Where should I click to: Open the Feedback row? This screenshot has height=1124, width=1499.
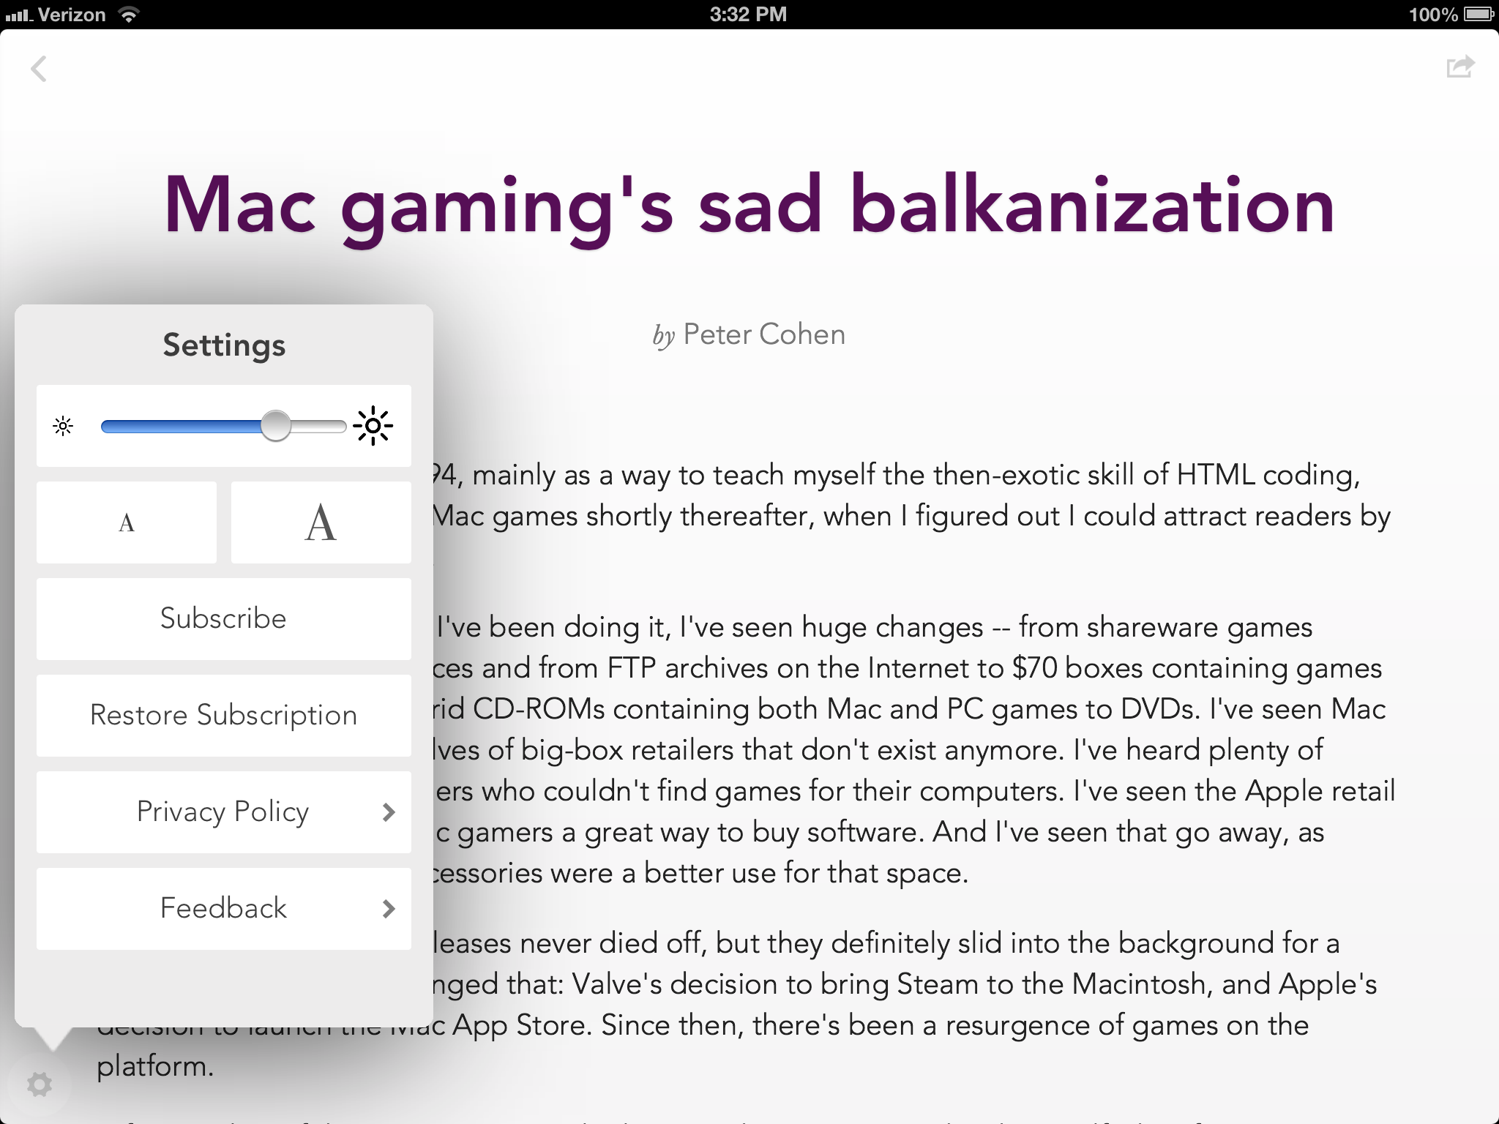click(x=224, y=909)
